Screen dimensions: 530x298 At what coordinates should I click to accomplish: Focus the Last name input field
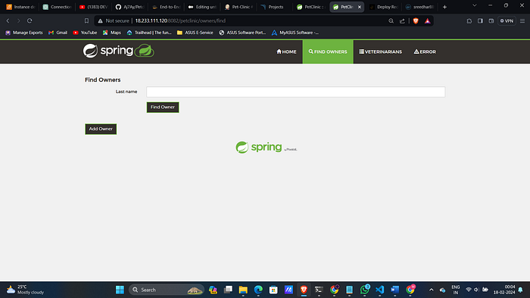296,92
